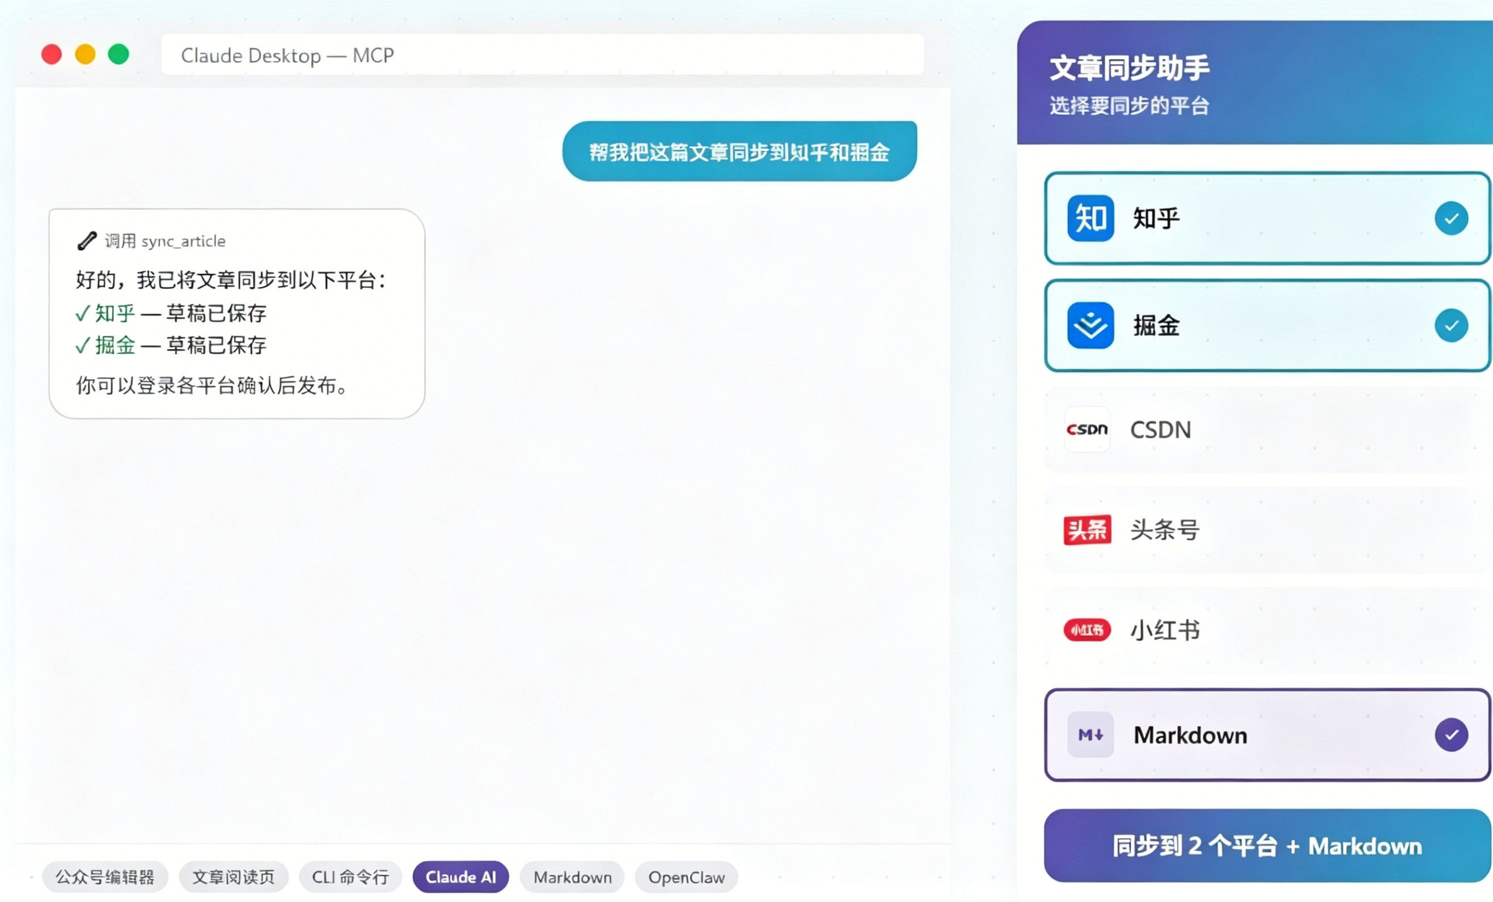Switch to the CLI 命令行 tab
The height and width of the screenshot is (902, 1493).
tap(350, 877)
